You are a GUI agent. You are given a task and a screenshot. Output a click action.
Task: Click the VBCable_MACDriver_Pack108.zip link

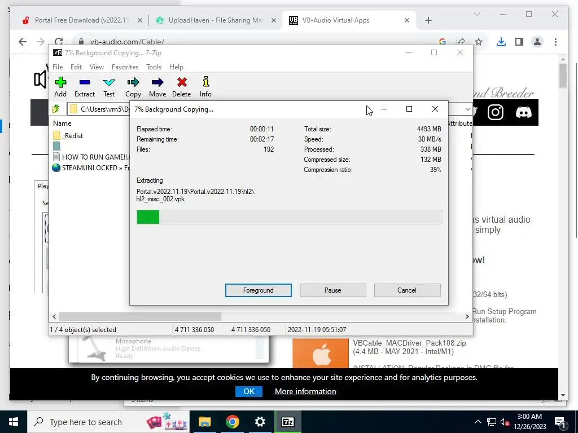point(409,343)
